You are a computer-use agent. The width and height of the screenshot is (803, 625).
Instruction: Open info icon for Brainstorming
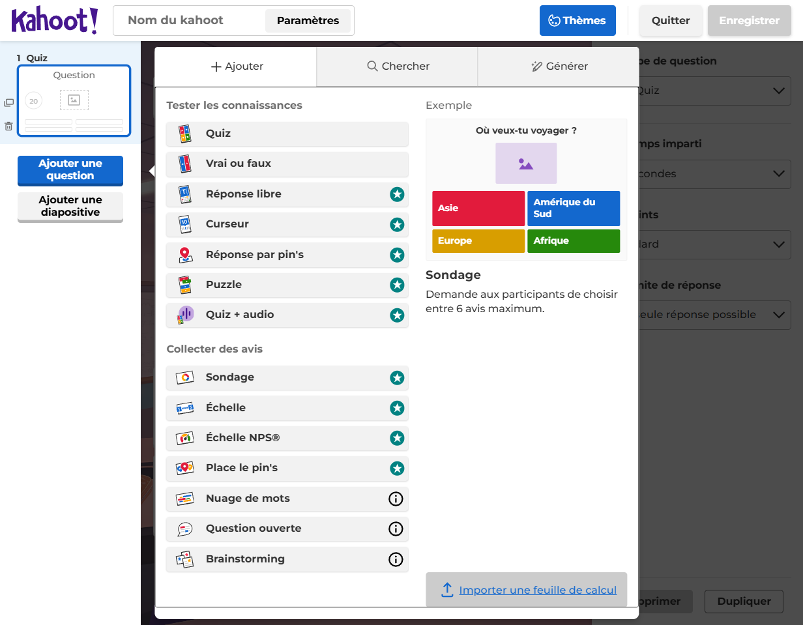(x=396, y=559)
